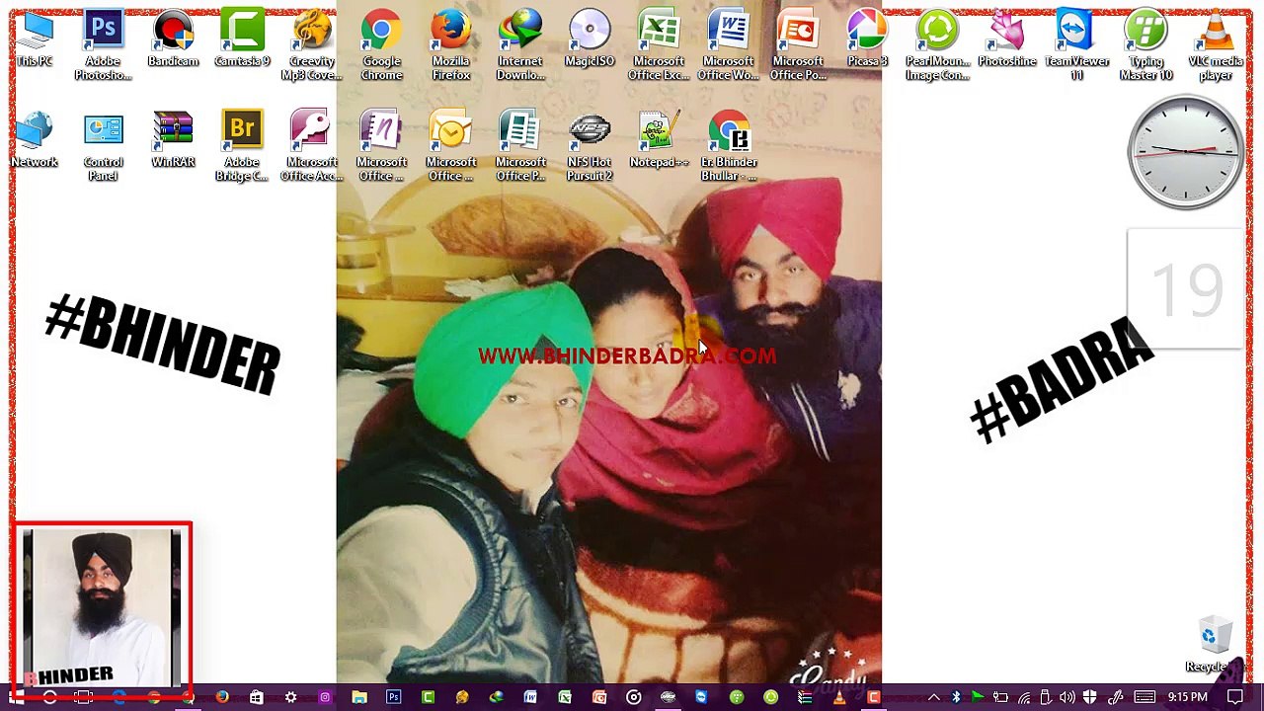Launch Camtasia from the taskbar
The image size is (1264, 711).
click(428, 697)
